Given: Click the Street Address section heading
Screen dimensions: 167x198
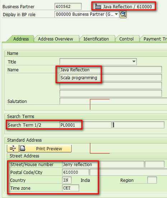Looking at the screenshot, I should pos(24,156).
